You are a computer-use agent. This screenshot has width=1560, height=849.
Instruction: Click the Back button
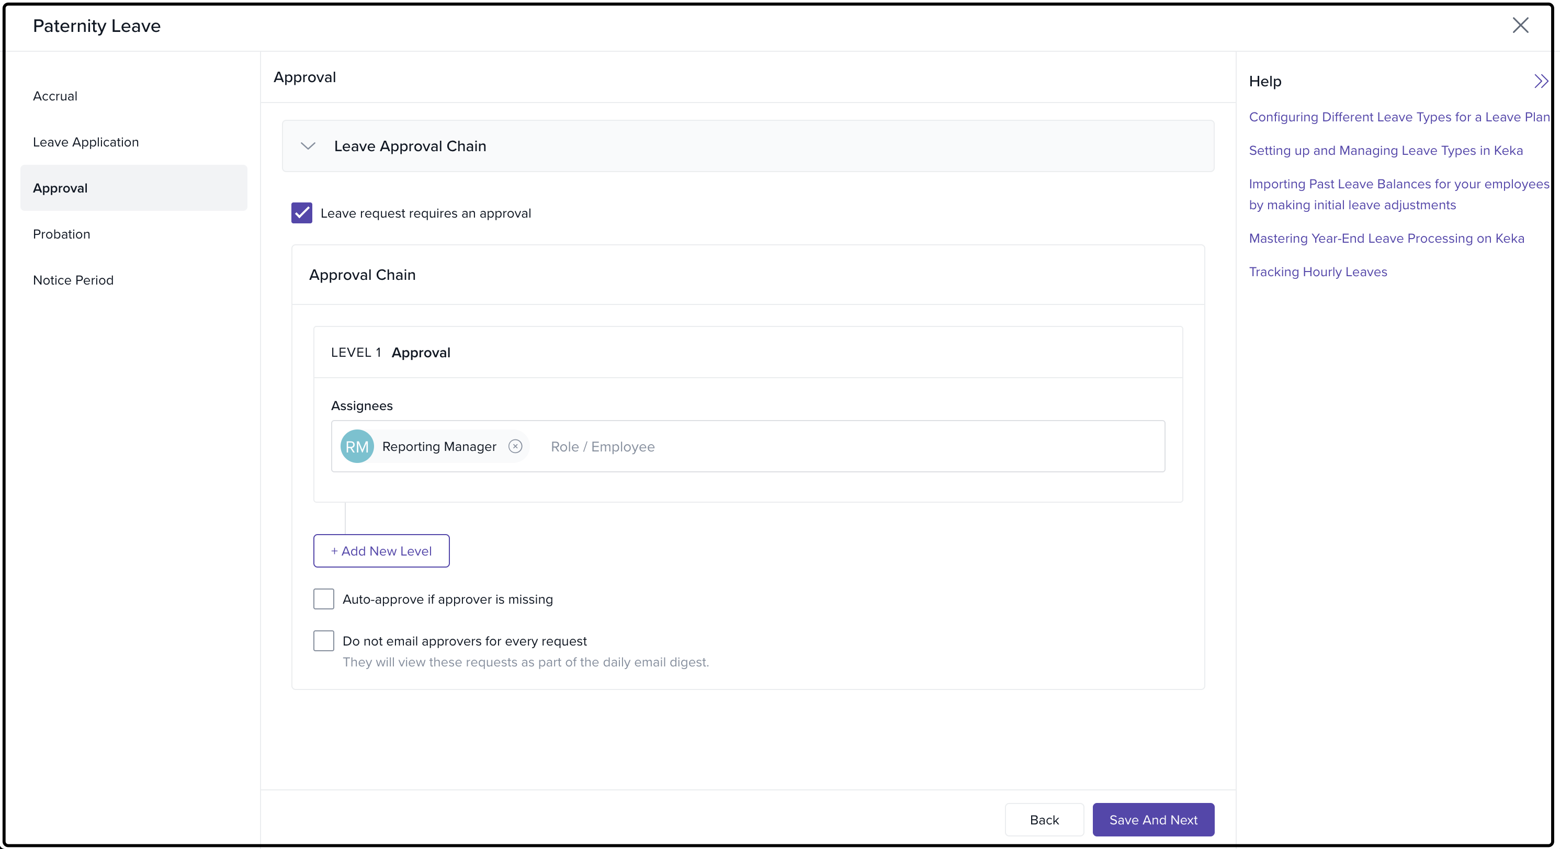[x=1044, y=820]
